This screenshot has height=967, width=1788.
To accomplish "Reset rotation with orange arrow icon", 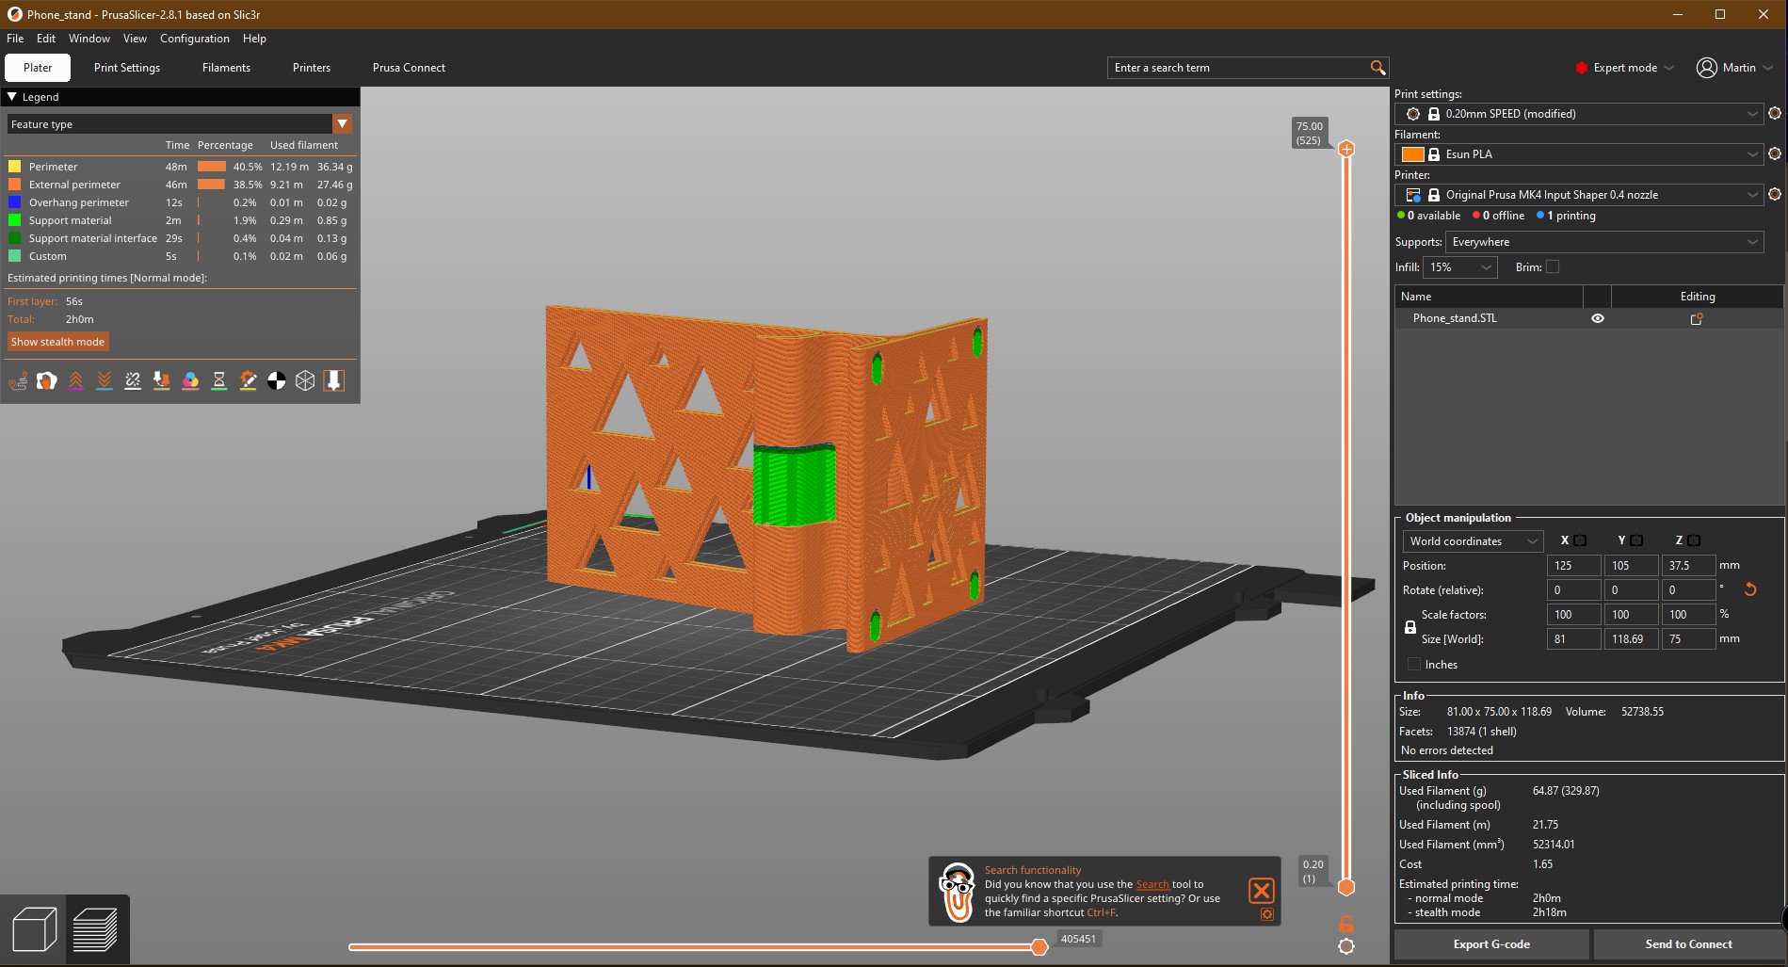I will [x=1750, y=590].
